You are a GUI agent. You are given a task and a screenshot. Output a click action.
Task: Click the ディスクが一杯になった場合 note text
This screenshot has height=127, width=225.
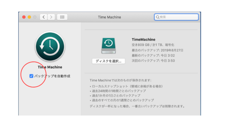137,106
